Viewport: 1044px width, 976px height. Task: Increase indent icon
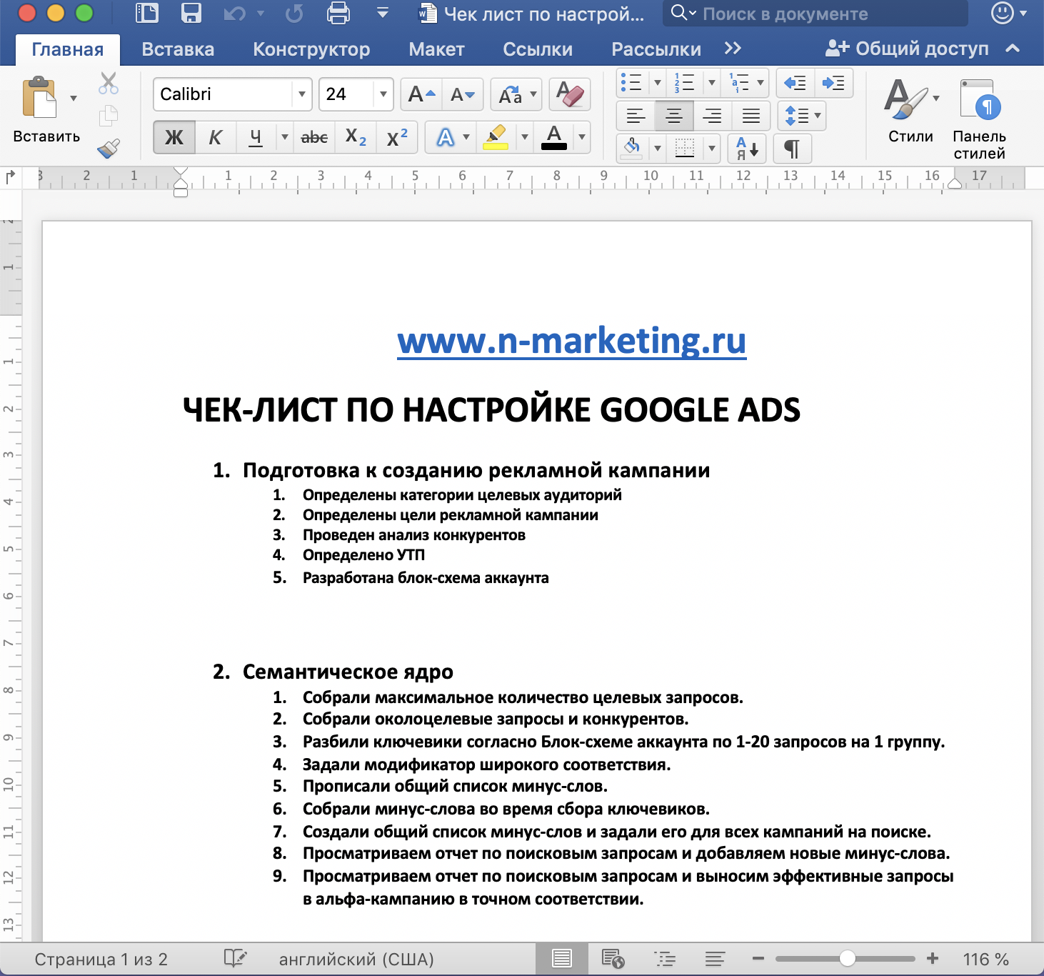click(833, 83)
